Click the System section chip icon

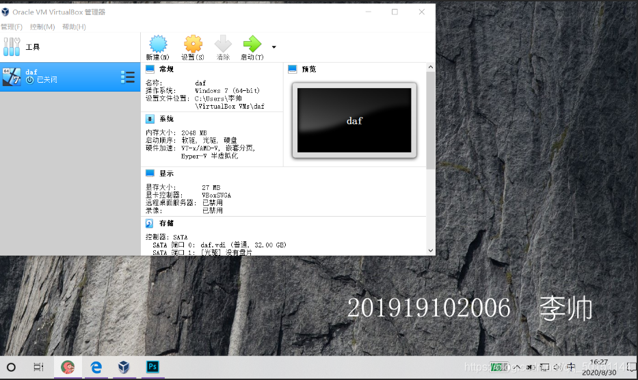click(x=150, y=119)
